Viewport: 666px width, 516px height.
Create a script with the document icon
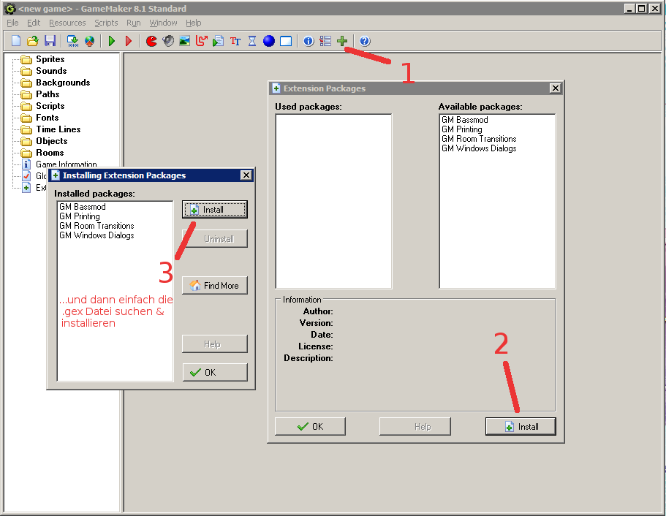(219, 41)
